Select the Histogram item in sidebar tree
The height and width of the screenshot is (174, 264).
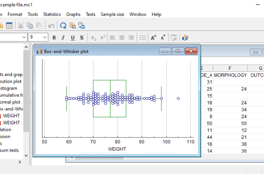coord(8,88)
